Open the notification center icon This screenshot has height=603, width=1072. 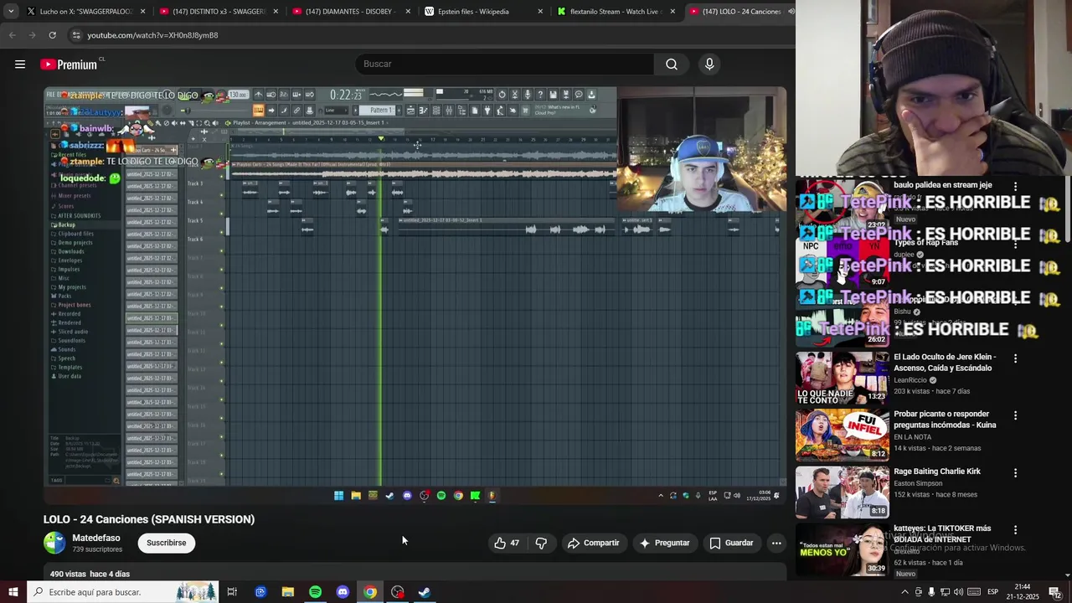[1054, 592]
